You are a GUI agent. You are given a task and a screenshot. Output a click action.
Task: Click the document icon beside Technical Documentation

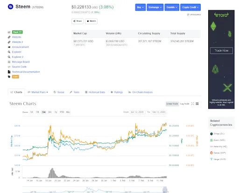point(9,72)
